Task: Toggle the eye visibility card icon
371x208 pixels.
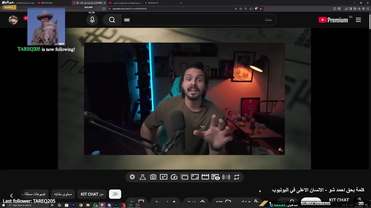Action: (x=216, y=177)
